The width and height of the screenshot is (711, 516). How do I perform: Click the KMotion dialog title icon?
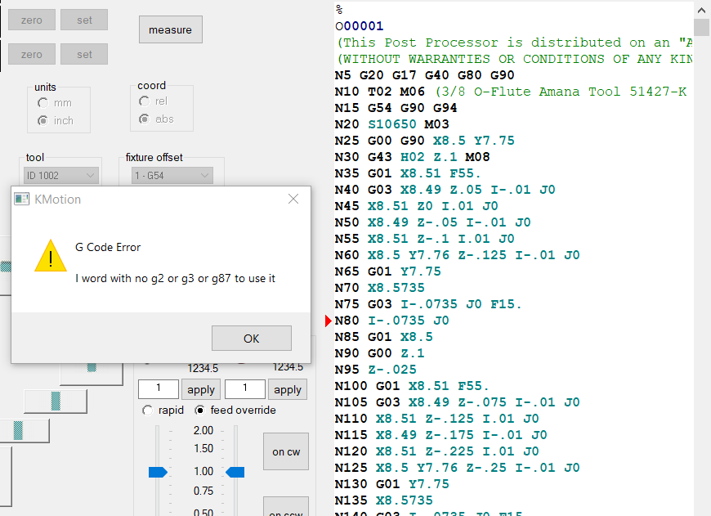click(22, 199)
